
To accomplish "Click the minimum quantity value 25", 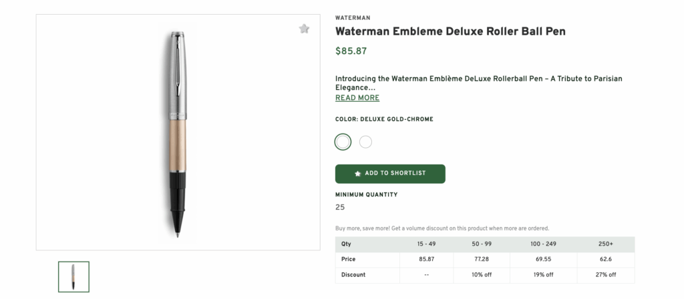I will pos(340,207).
